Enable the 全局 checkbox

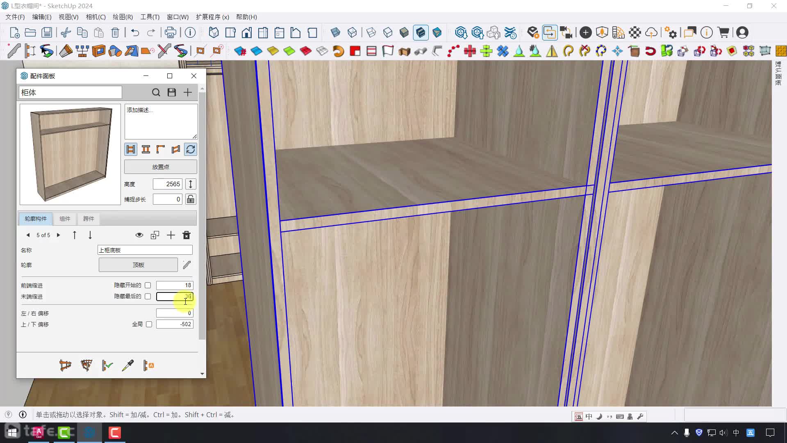click(x=149, y=324)
